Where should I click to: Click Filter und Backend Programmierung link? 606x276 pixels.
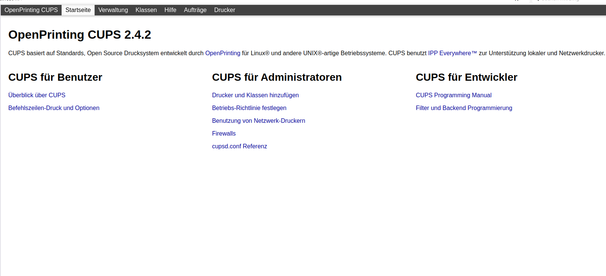(464, 108)
